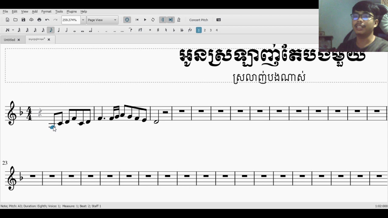This screenshot has height=218, width=388.
Task: Toggle play repeats
Action: (x=162, y=20)
